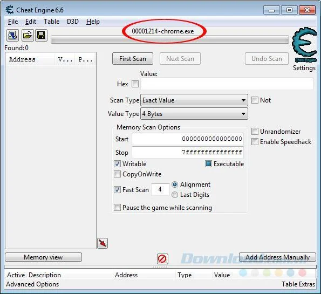Expand the Scan Type dropdown
The width and height of the screenshot is (321, 294).
click(x=194, y=100)
